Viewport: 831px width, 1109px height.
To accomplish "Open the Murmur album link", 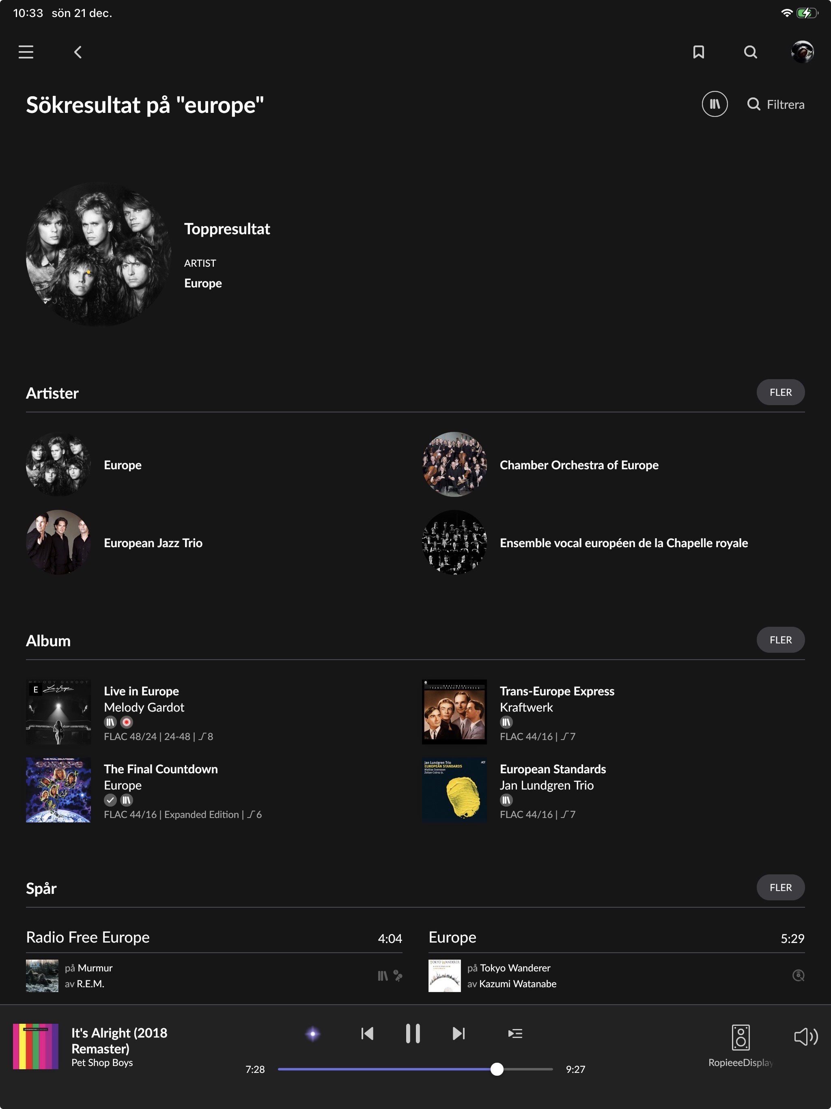I will (95, 968).
